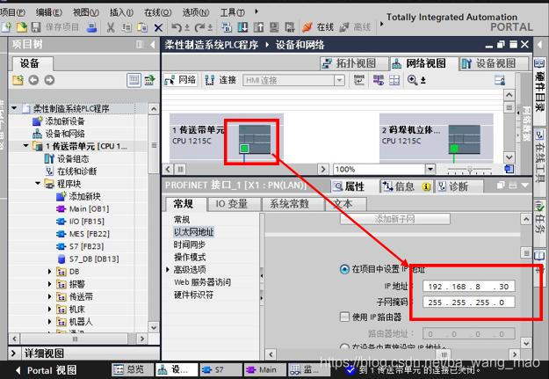This screenshot has height=379, width=549.
Task: Open the 100% zoom level dropdown
Action: point(430,170)
